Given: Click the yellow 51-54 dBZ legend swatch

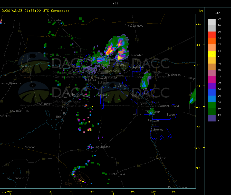Looking at the screenshot, I should [211, 54].
